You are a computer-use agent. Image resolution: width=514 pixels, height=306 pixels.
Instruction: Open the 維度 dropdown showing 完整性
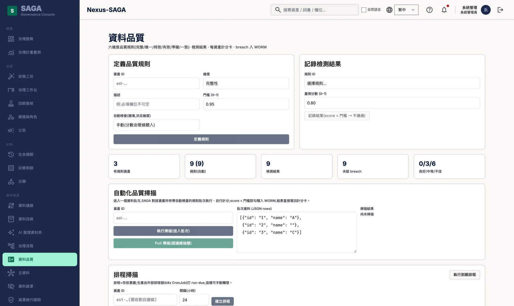tap(246, 83)
